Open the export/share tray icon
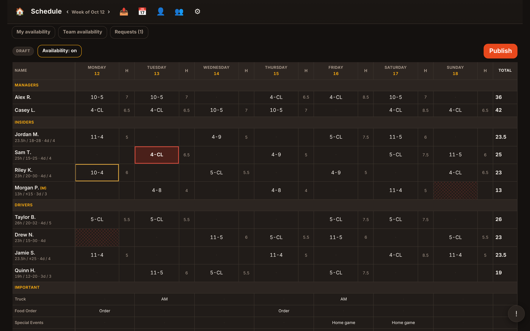 click(124, 11)
